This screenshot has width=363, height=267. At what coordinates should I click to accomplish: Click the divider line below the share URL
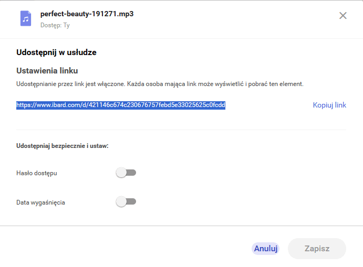click(181, 130)
